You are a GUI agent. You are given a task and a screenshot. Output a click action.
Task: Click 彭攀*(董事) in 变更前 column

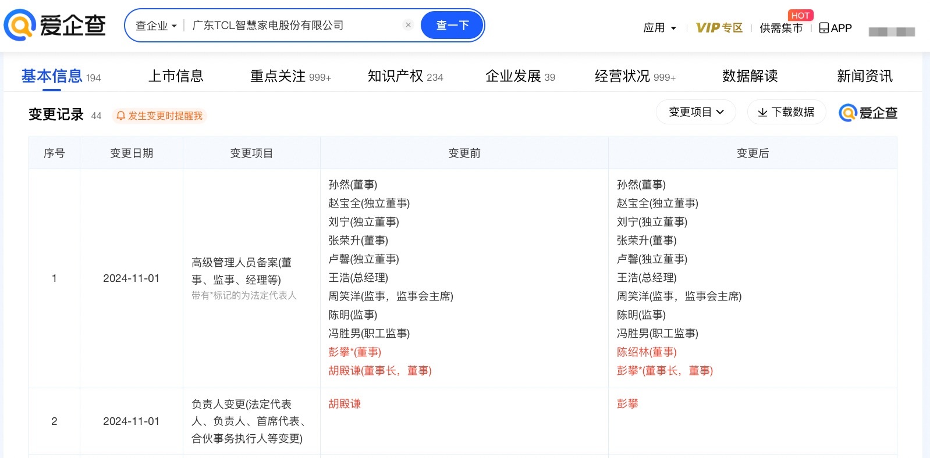[x=354, y=352]
